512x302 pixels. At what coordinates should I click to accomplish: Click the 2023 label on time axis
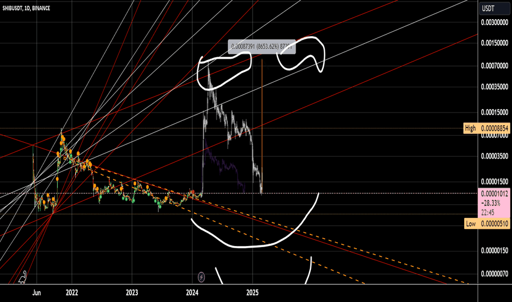tap(132, 293)
